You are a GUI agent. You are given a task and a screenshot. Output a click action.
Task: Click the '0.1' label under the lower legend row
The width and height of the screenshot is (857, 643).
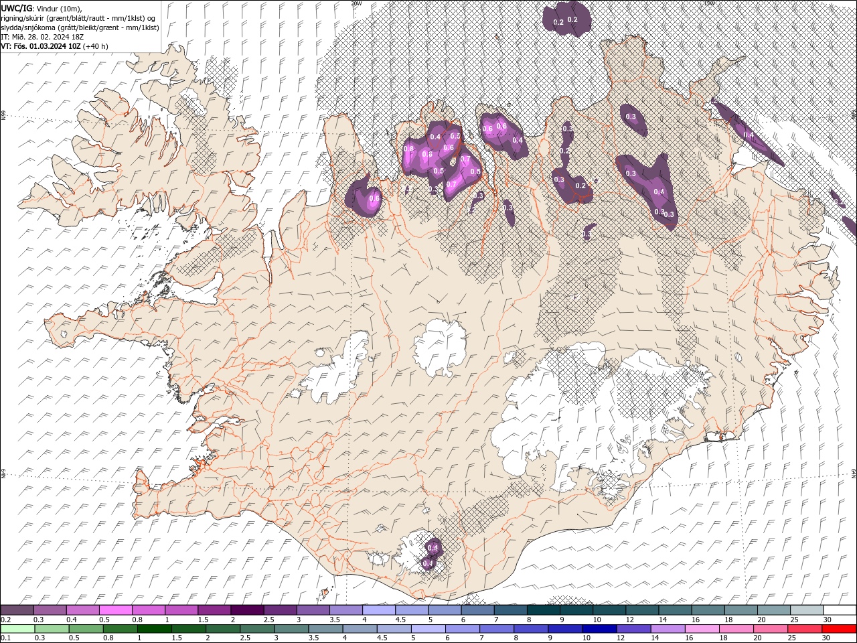click(x=5, y=638)
